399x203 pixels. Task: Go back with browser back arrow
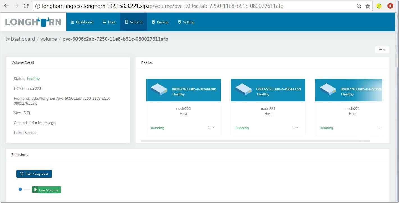6,6
